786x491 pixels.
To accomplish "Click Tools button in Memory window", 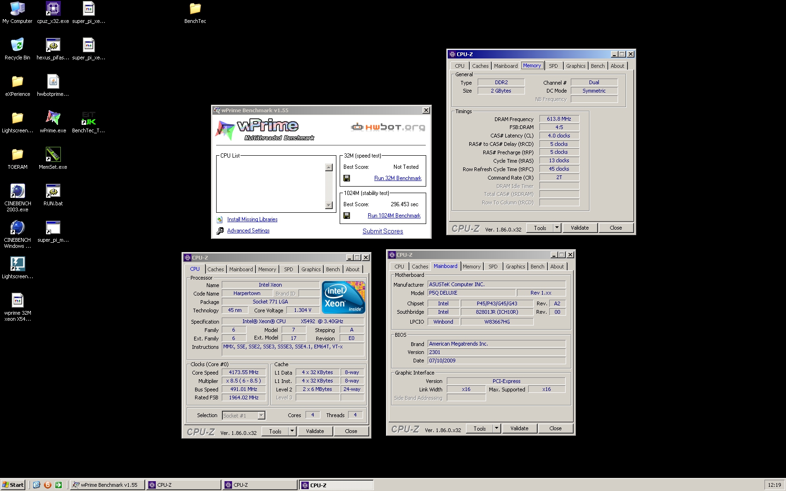I will [x=540, y=228].
